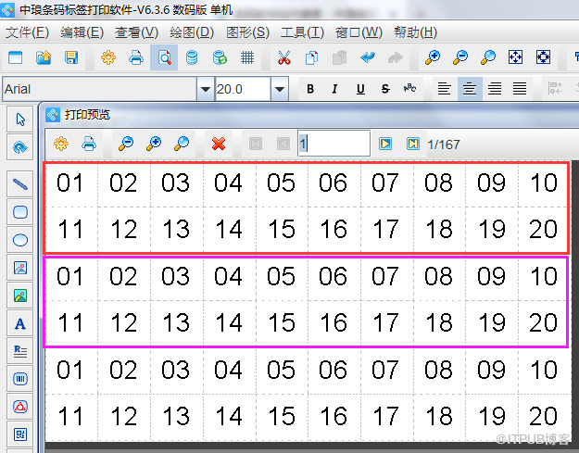Zoom in within the print preview
Screen dimensions: 579x453
click(x=154, y=144)
